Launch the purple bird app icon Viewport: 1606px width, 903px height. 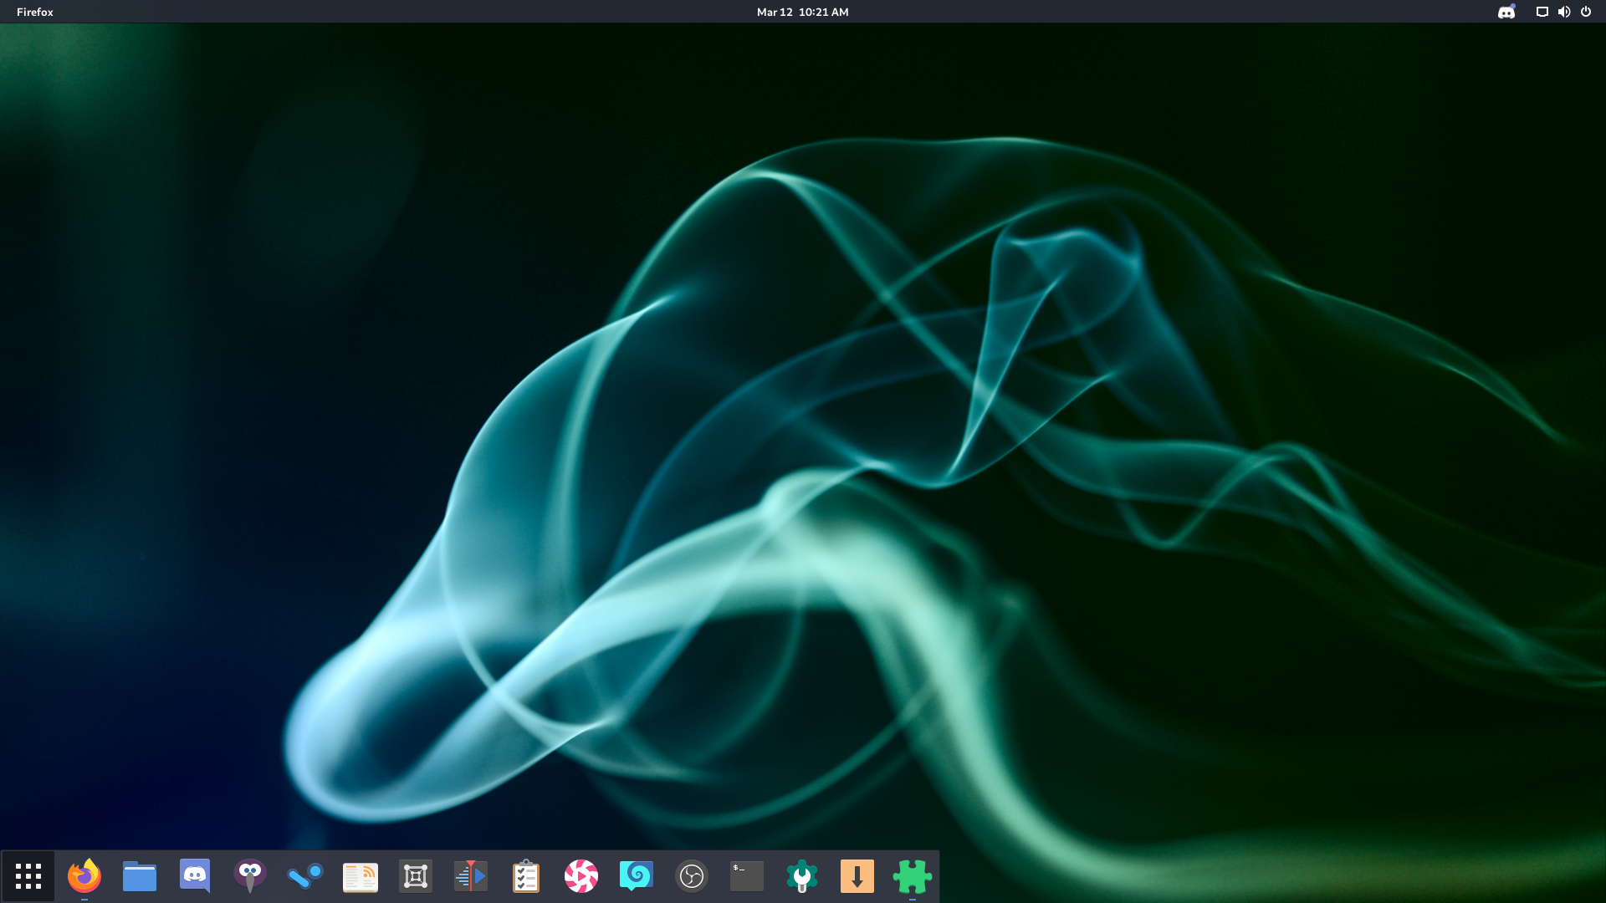pos(249,876)
